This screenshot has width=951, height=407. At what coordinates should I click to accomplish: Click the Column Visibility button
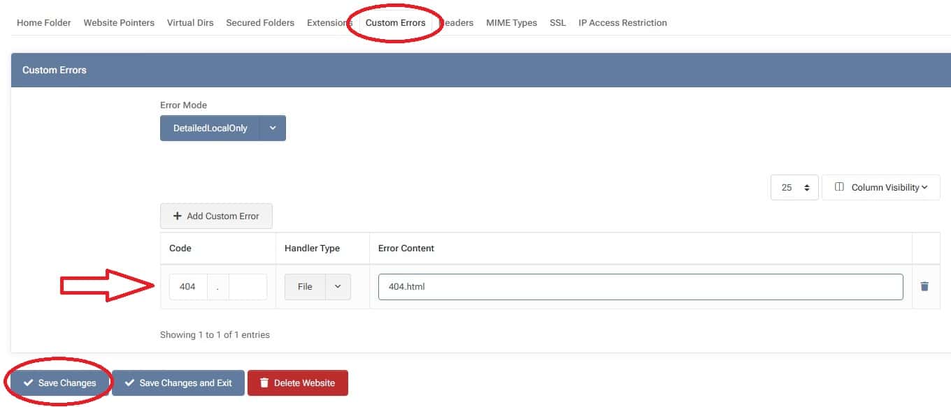click(x=881, y=187)
